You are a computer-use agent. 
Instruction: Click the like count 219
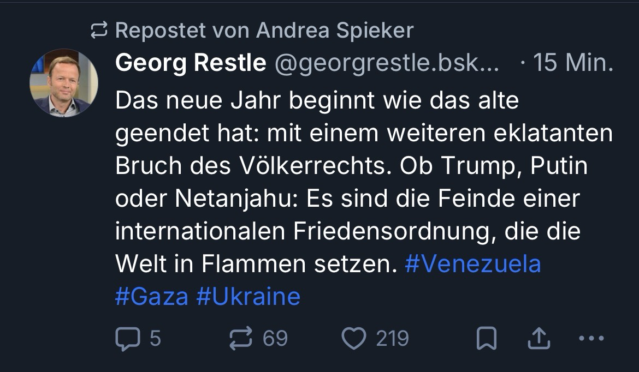click(x=392, y=339)
